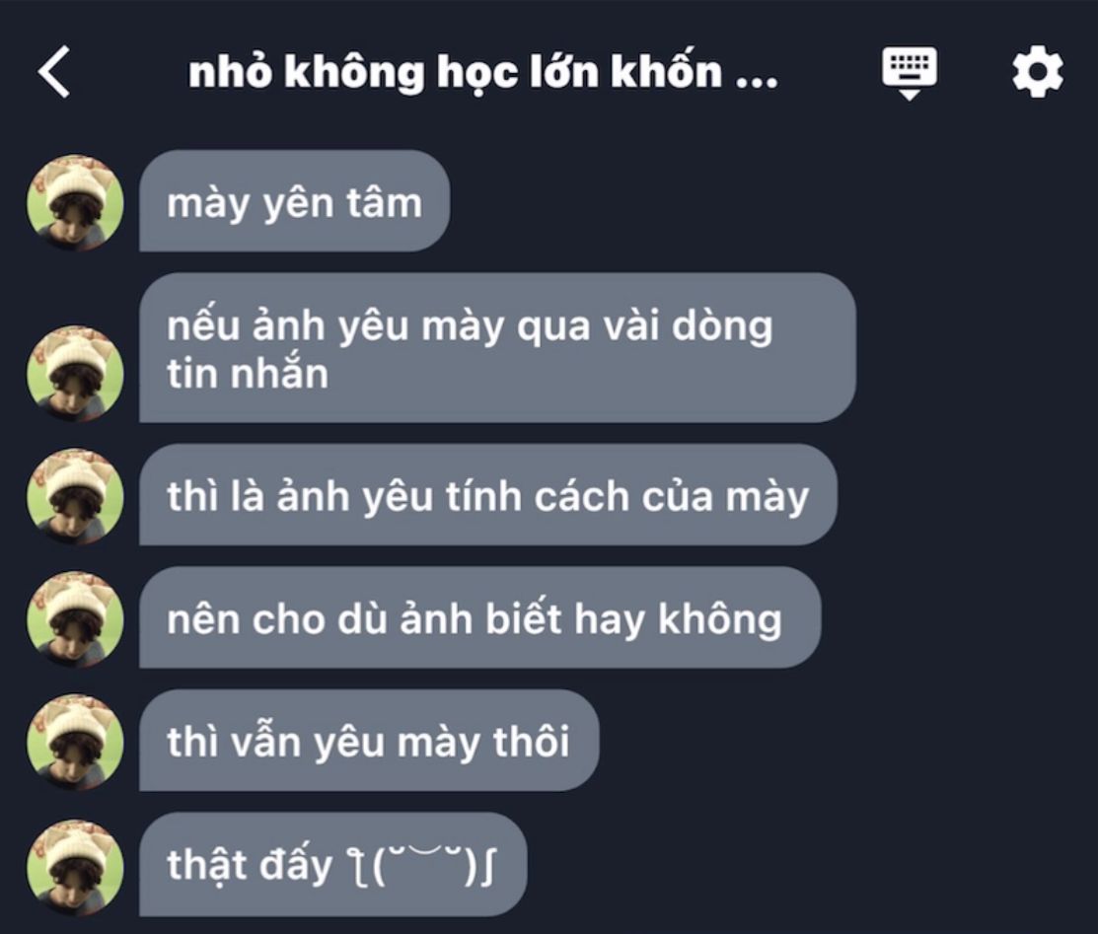Viewport: 1098px width, 934px height.
Task: Open the chat title 'nhỏ không học lớn khốn ...'
Action: click(x=482, y=71)
